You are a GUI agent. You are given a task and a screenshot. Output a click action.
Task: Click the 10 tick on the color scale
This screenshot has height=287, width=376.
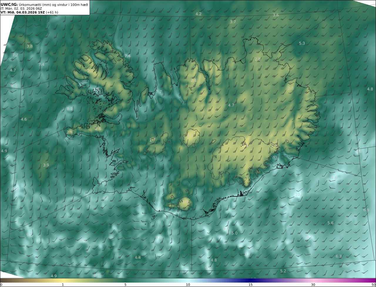(188, 285)
